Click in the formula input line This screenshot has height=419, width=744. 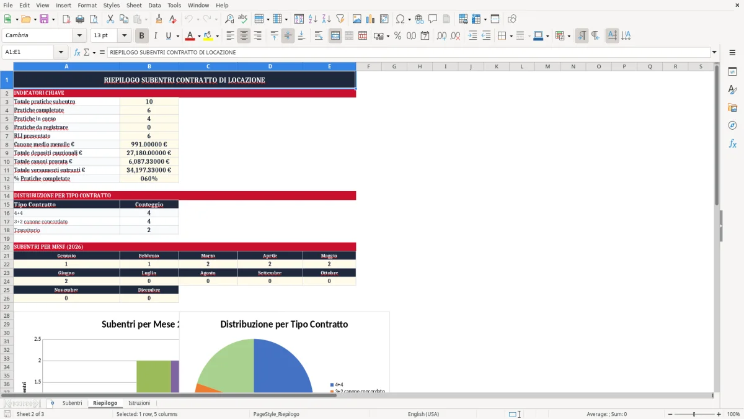pyautogui.click(x=408, y=52)
